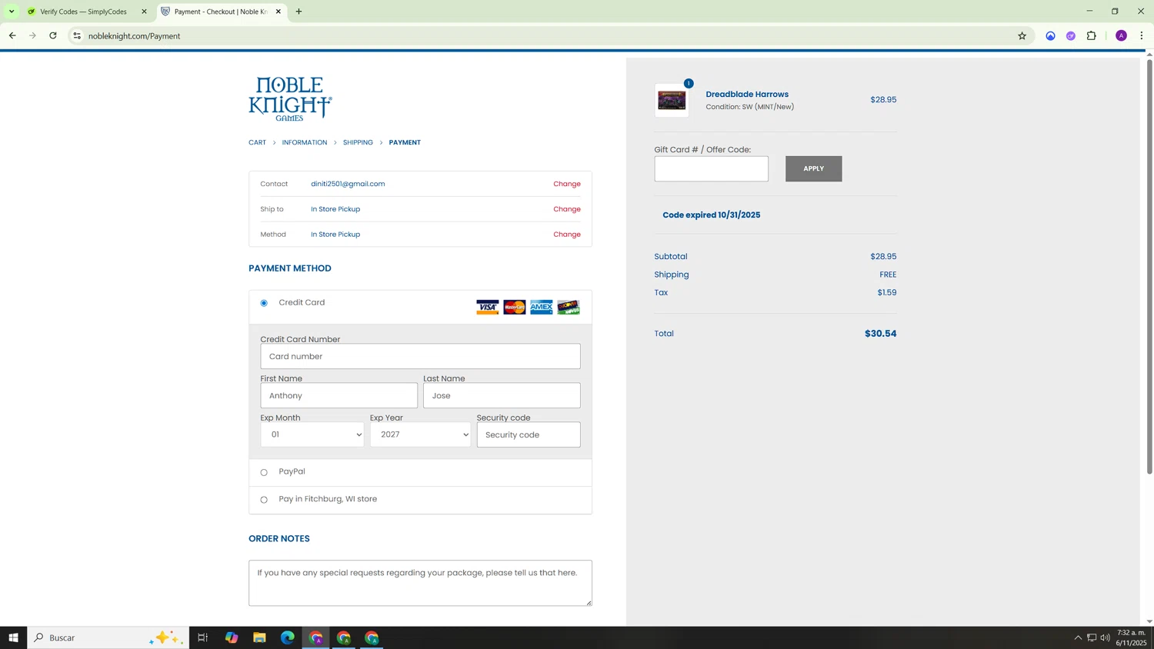Change the contact email
Viewport: 1154px width, 649px height.
coord(567,184)
